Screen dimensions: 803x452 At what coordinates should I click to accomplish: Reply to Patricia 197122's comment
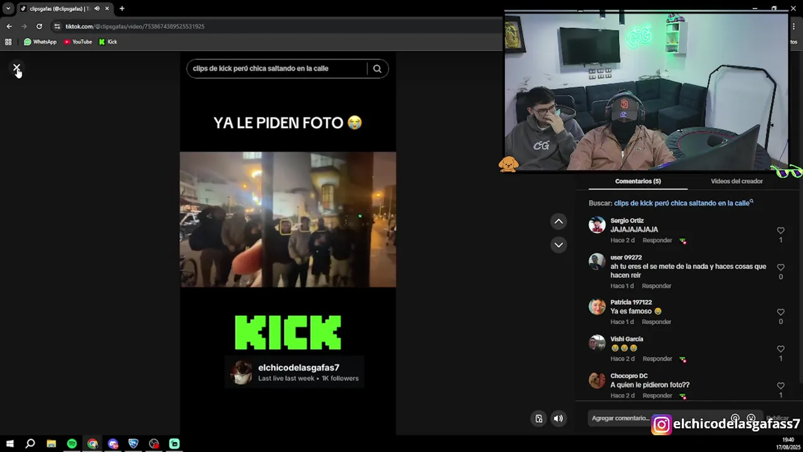[656, 322]
